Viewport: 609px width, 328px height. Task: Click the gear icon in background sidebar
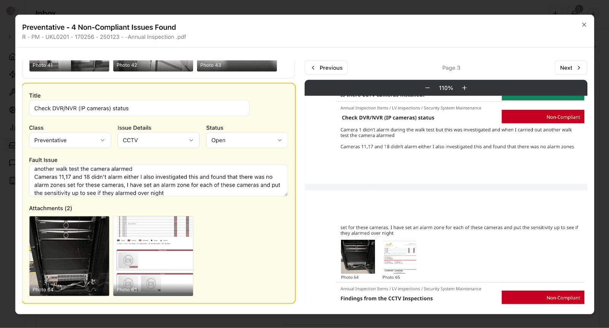click(x=12, y=110)
